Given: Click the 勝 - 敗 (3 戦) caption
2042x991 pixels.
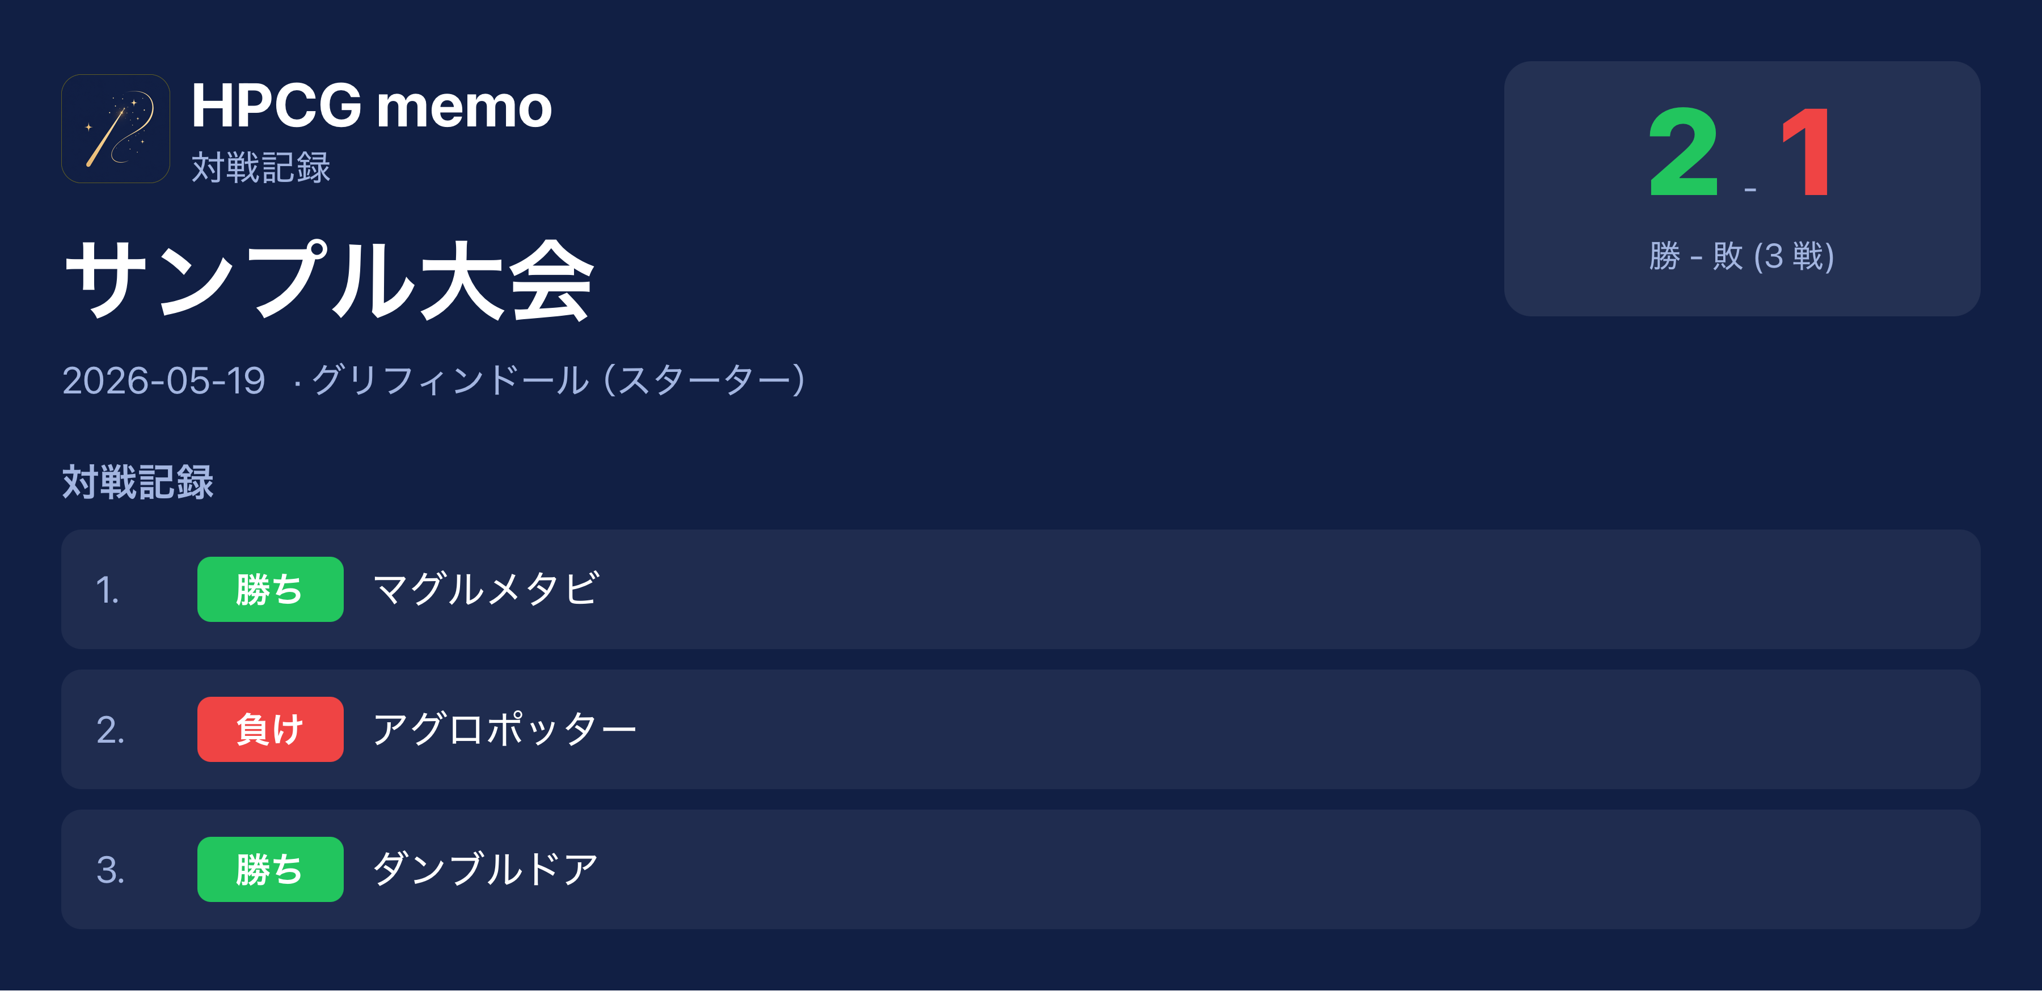Looking at the screenshot, I should (x=1741, y=257).
